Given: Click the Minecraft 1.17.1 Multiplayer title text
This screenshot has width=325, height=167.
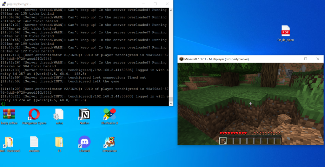Looking at the screenshot, I should 216,59.
